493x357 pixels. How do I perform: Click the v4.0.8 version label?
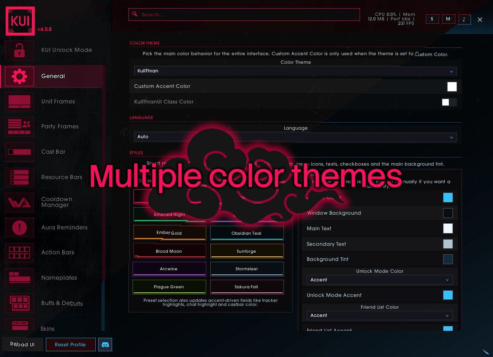point(44,29)
